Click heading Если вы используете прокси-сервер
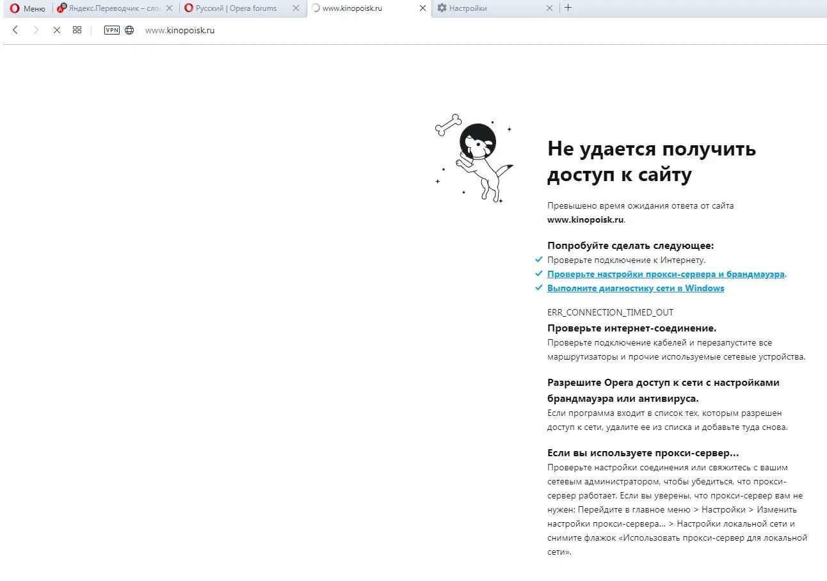This screenshot has width=827, height=581. pyautogui.click(x=643, y=453)
